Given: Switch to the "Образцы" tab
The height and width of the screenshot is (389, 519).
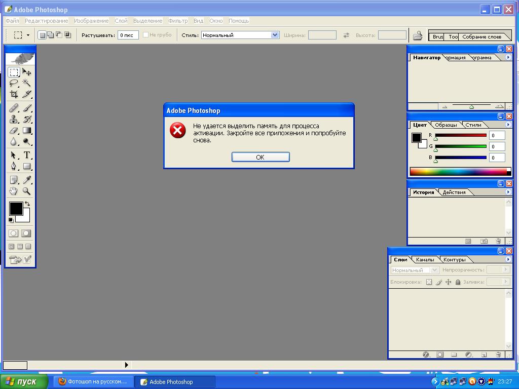Looking at the screenshot, I should click(446, 125).
